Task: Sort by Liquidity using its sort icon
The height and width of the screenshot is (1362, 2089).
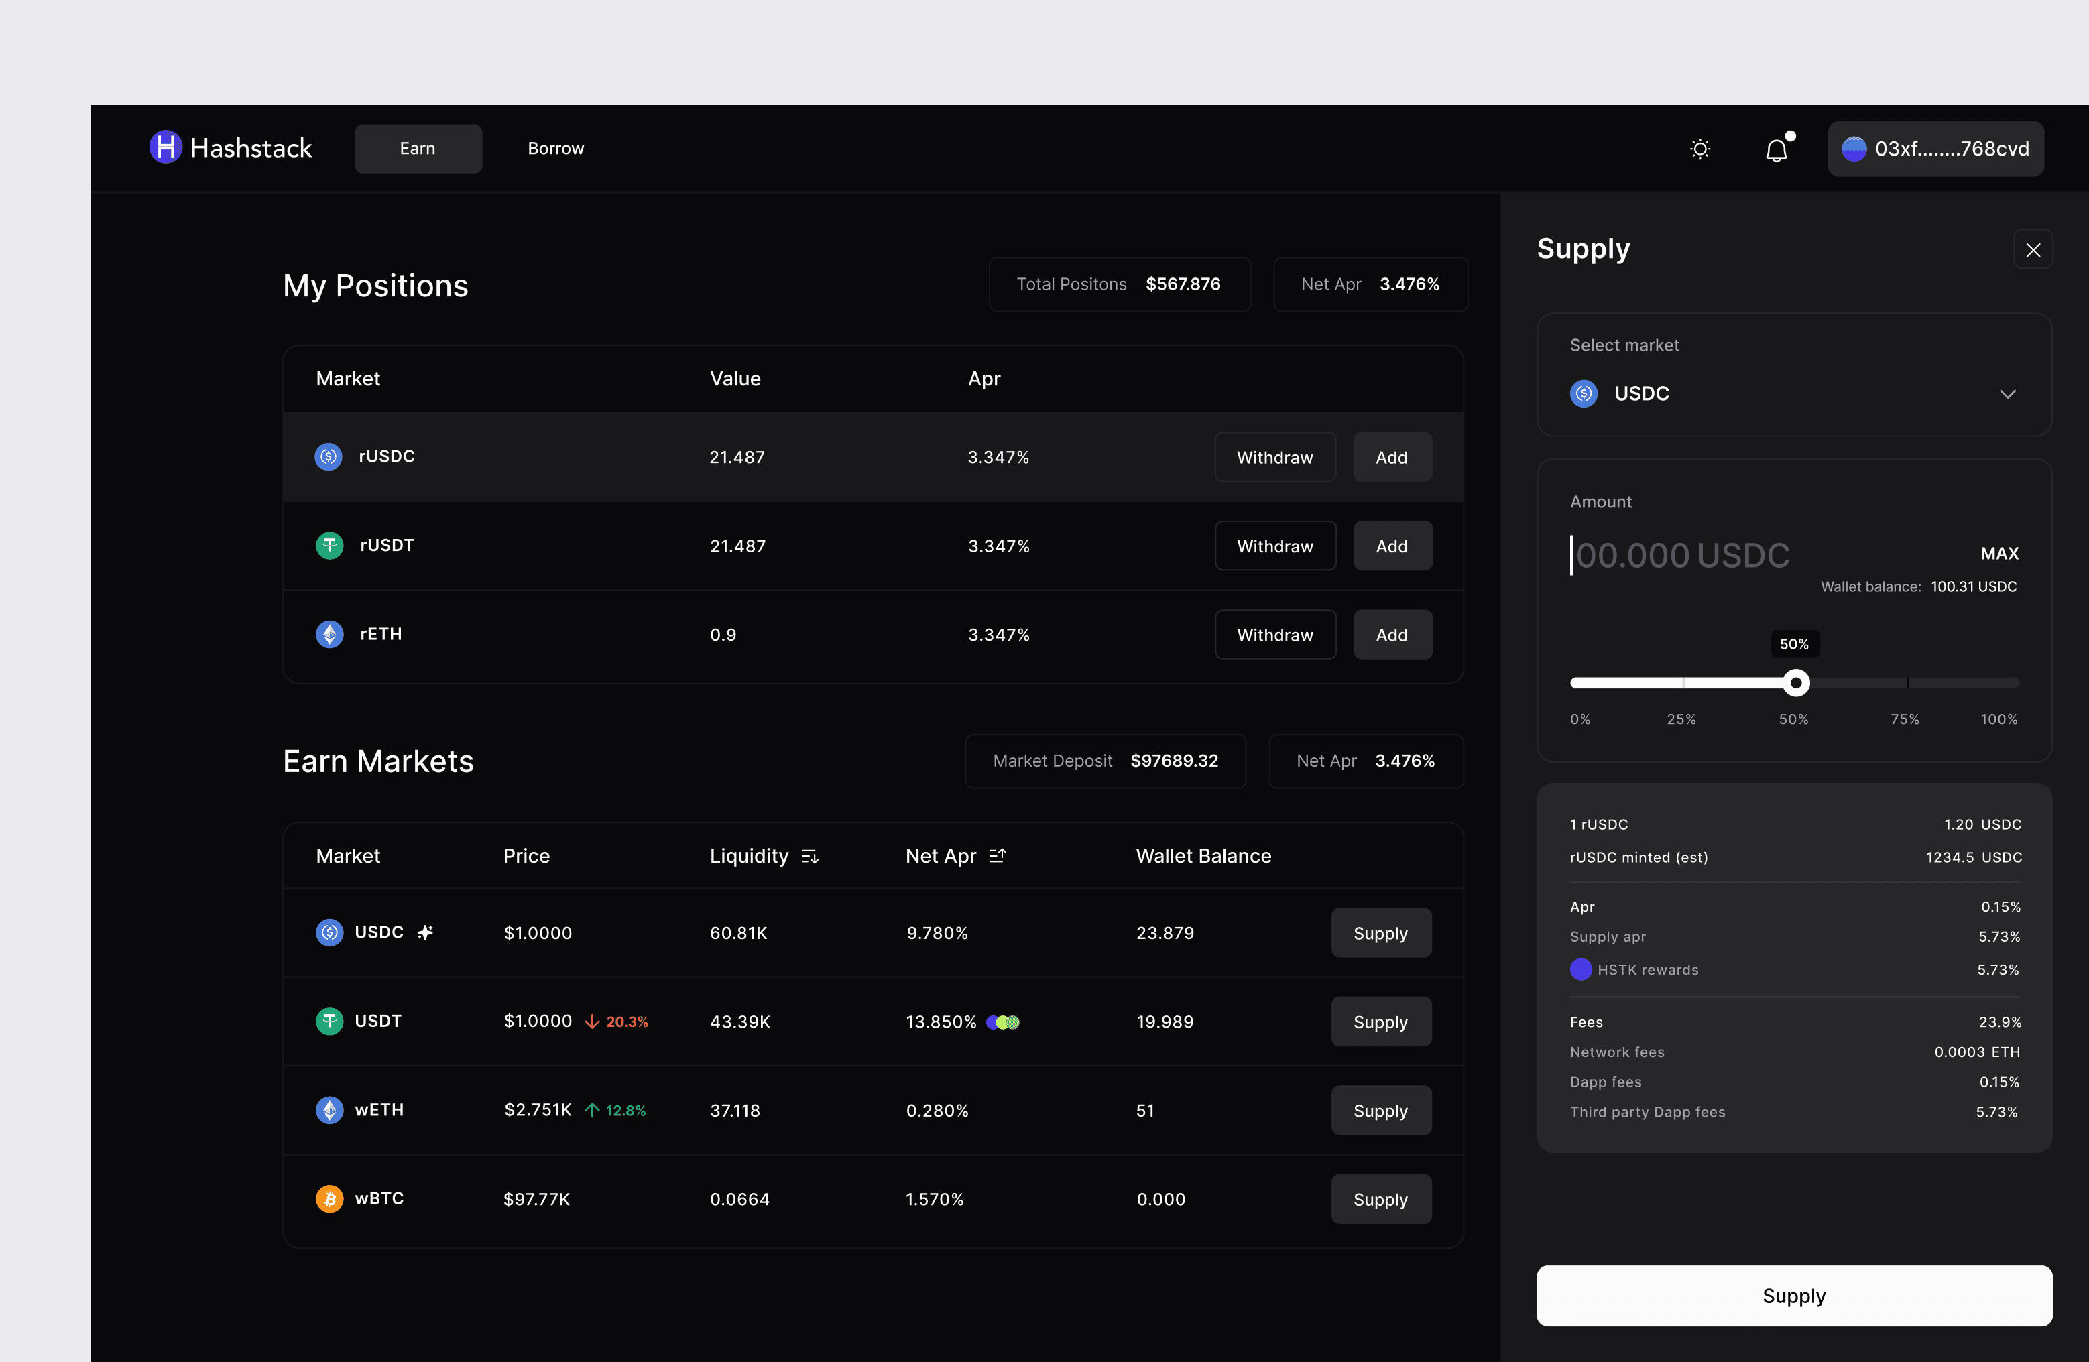Action: pyautogui.click(x=810, y=857)
